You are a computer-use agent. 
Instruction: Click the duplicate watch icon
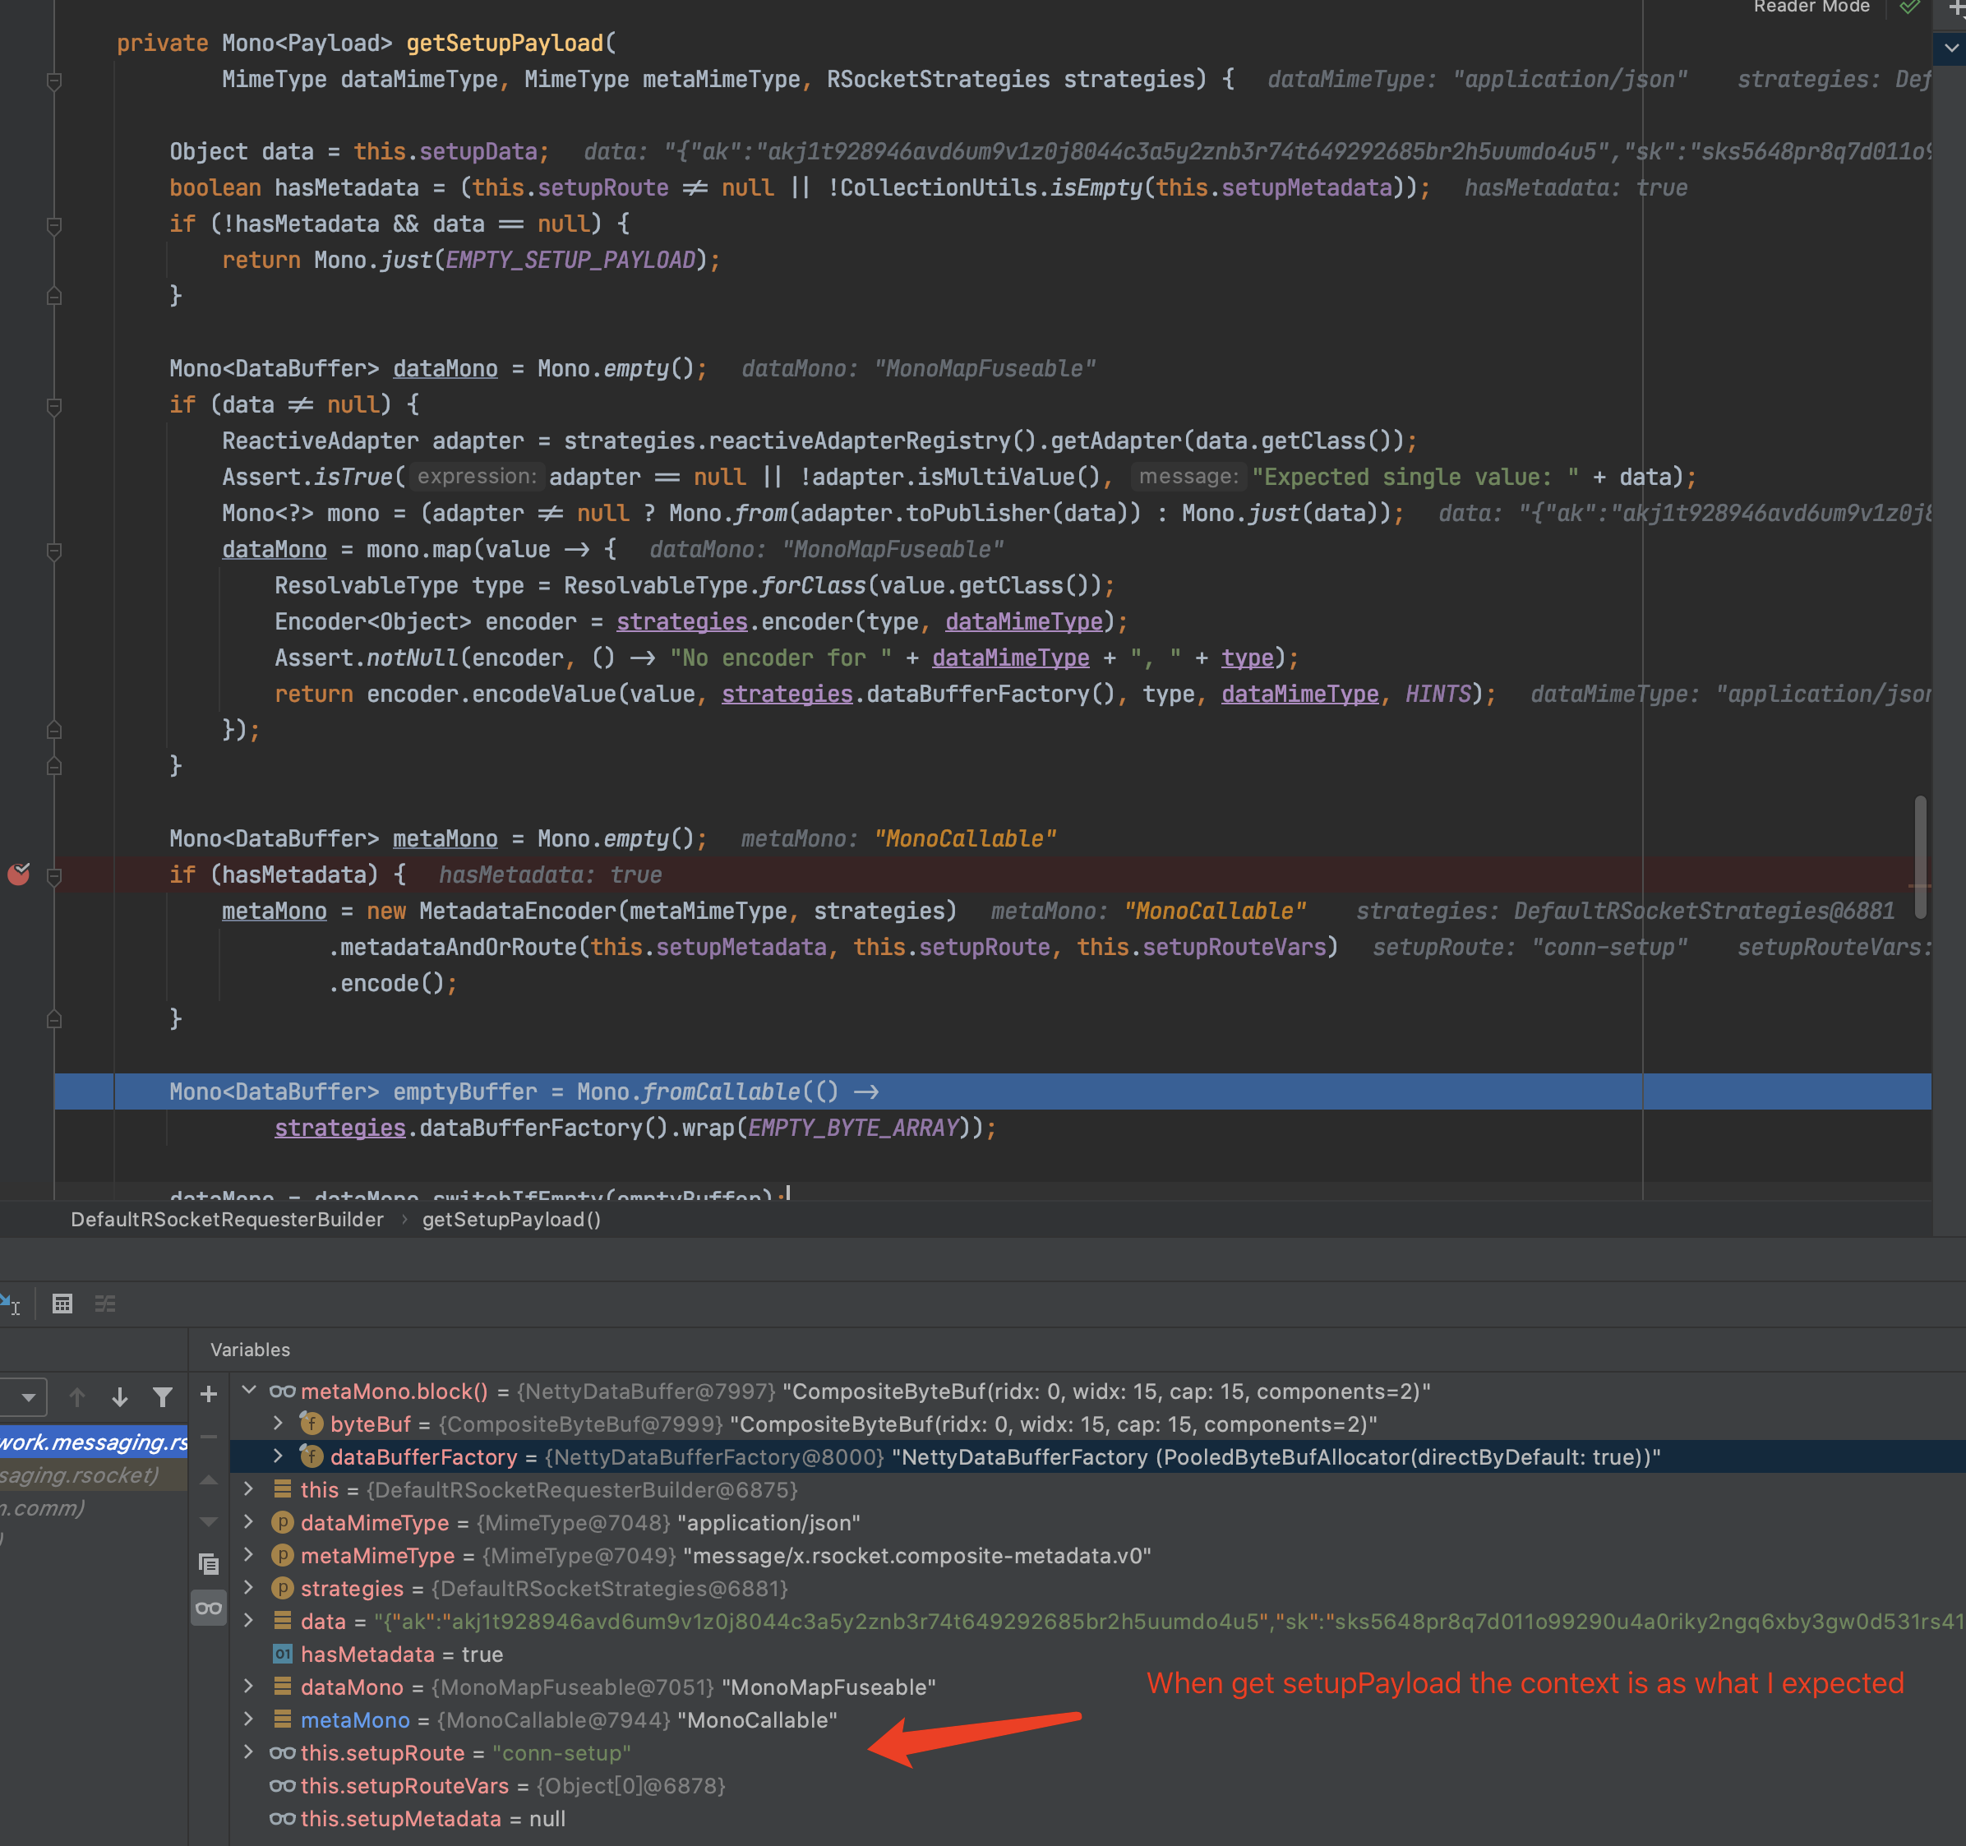click(209, 1564)
